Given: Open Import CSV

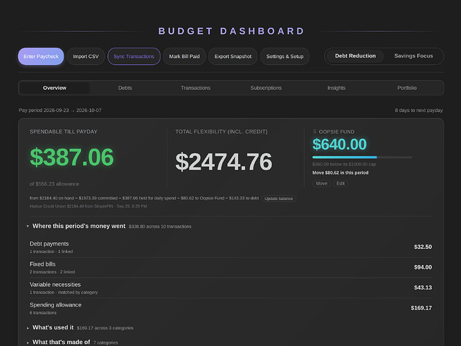Looking at the screenshot, I should [86, 56].
